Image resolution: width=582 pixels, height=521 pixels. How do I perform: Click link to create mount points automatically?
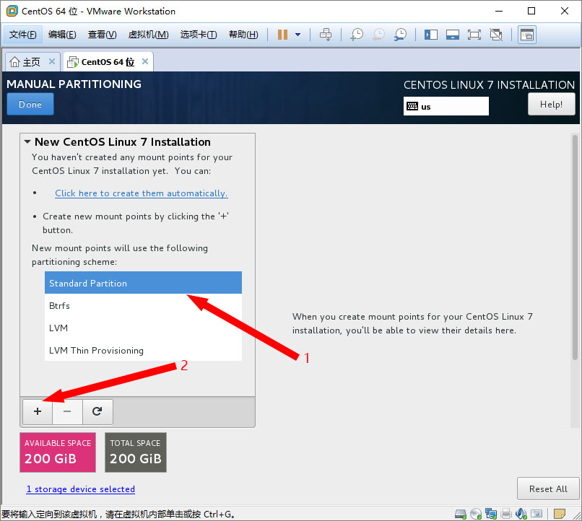141,193
